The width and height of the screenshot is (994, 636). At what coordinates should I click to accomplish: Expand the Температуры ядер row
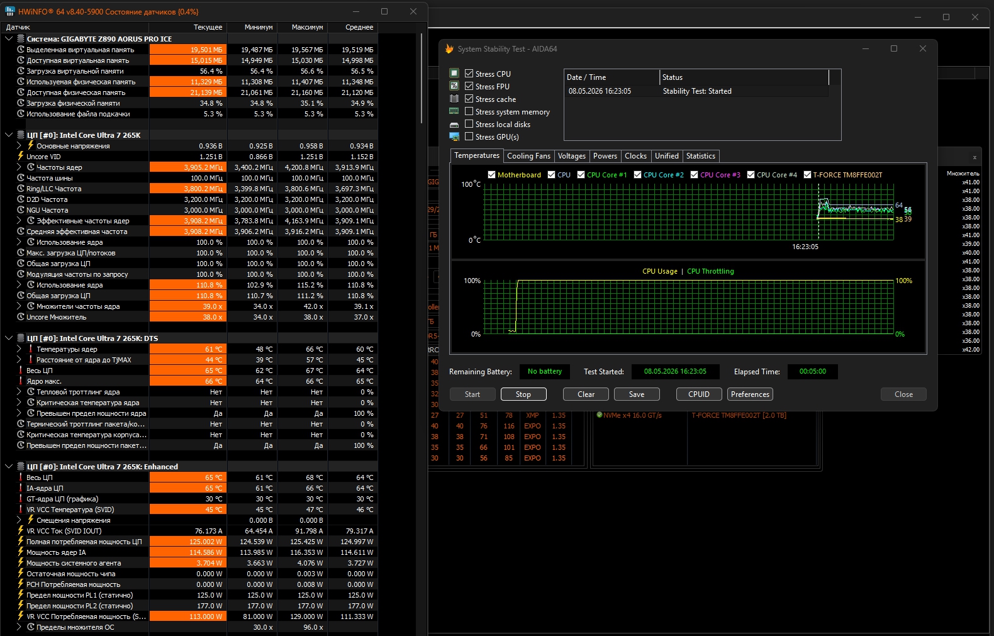(19, 349)
